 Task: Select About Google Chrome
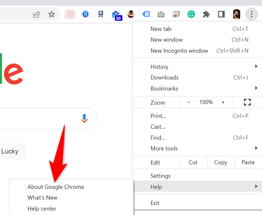click(56, 187)
